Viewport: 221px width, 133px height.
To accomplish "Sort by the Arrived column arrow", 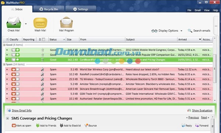I will click(x=200, y=39).
